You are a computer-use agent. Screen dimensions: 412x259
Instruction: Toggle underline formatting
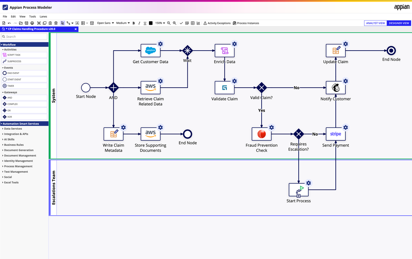pyautogui.click(x=145, y=23)
